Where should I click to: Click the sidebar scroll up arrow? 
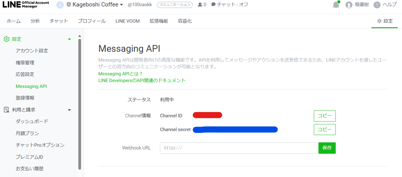[80, 36]
